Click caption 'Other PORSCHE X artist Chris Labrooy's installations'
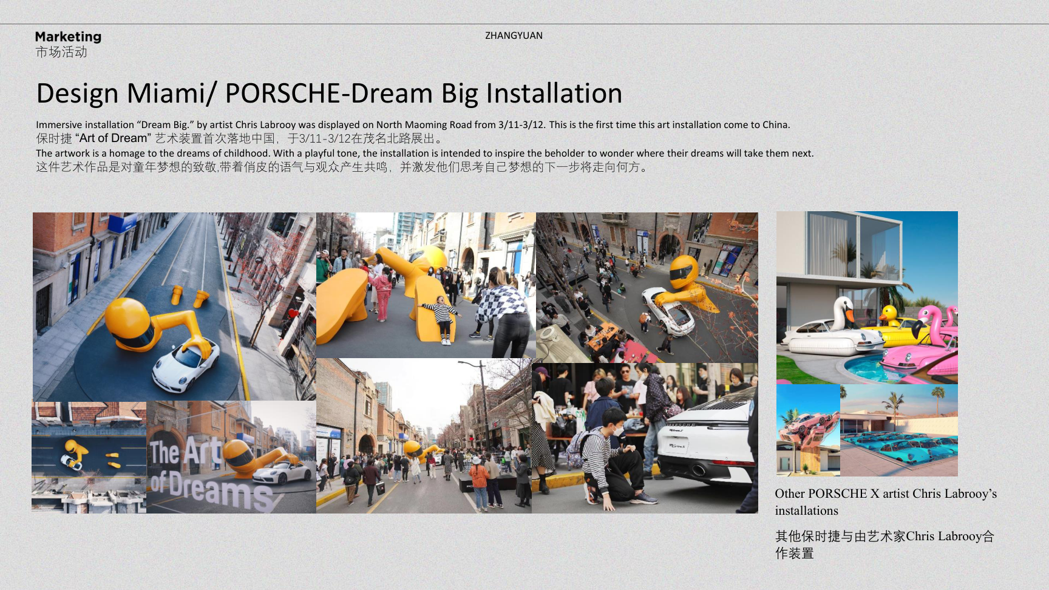Viewport: 1049px width, 590px height. (886, 502)
